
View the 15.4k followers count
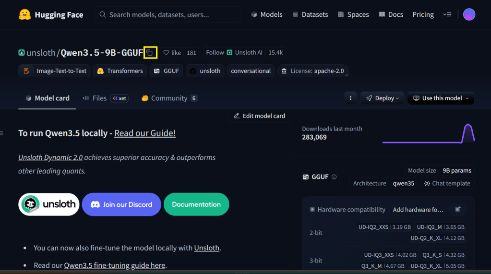pyautogui.click(x=275, y=53)
